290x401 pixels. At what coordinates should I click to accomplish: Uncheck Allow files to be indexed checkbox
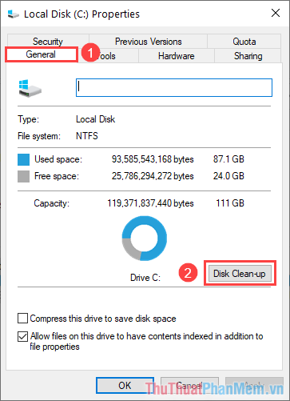[x=22, y=336]
